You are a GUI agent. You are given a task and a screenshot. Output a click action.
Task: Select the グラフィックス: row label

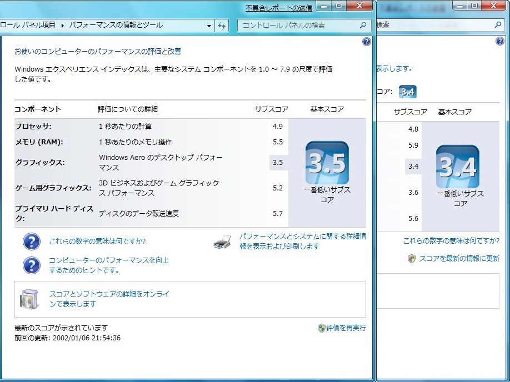point(40,162)
